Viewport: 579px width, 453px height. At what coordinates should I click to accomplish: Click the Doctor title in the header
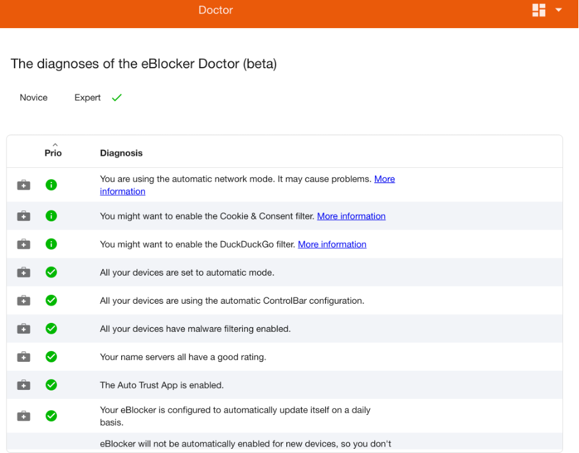216,10
